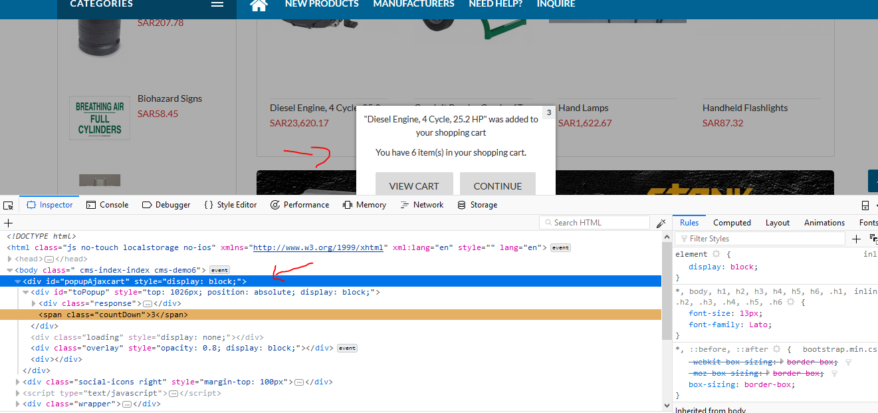Viewport: 878px width, 413px height.
Task: Click the event badge on overlay div
Action: (347, 348)
